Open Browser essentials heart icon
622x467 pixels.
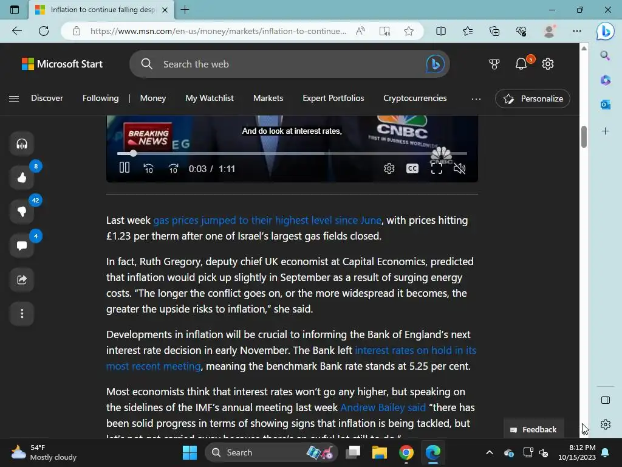[521, 31]
